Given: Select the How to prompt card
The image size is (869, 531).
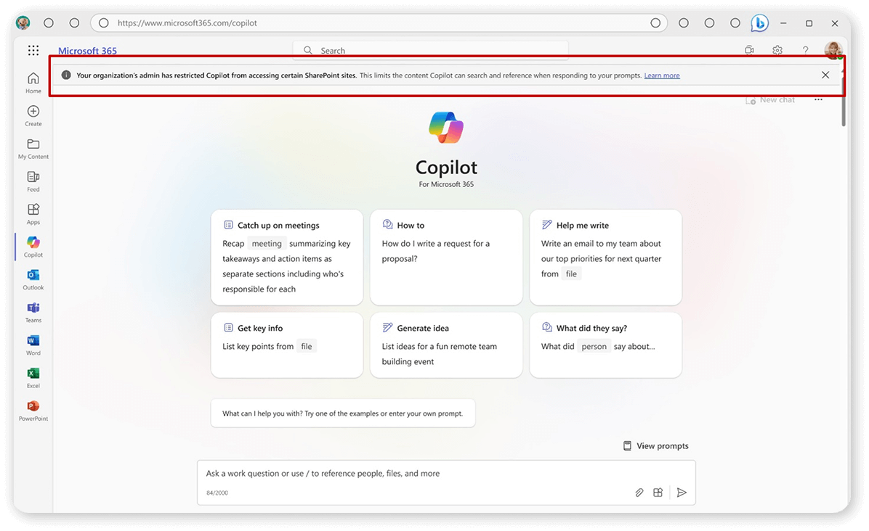Looking at the screenshot, I should tap(446, 258).
